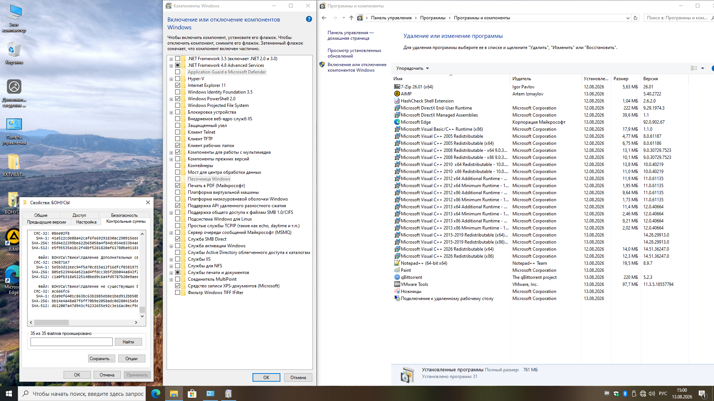This screenshot has width=714, height=401.
Task: Open the Опции button
Action: pos(131,359)
